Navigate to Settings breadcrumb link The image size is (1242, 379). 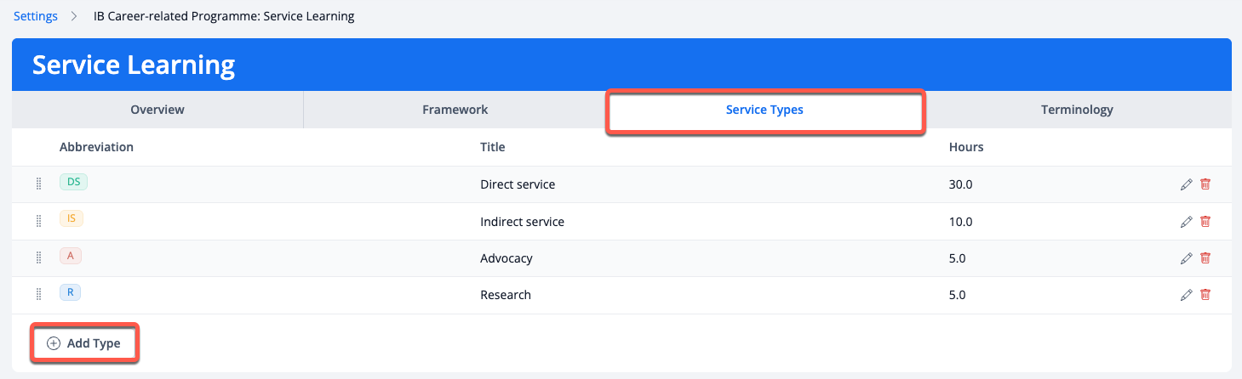click(x=36, y=16)
